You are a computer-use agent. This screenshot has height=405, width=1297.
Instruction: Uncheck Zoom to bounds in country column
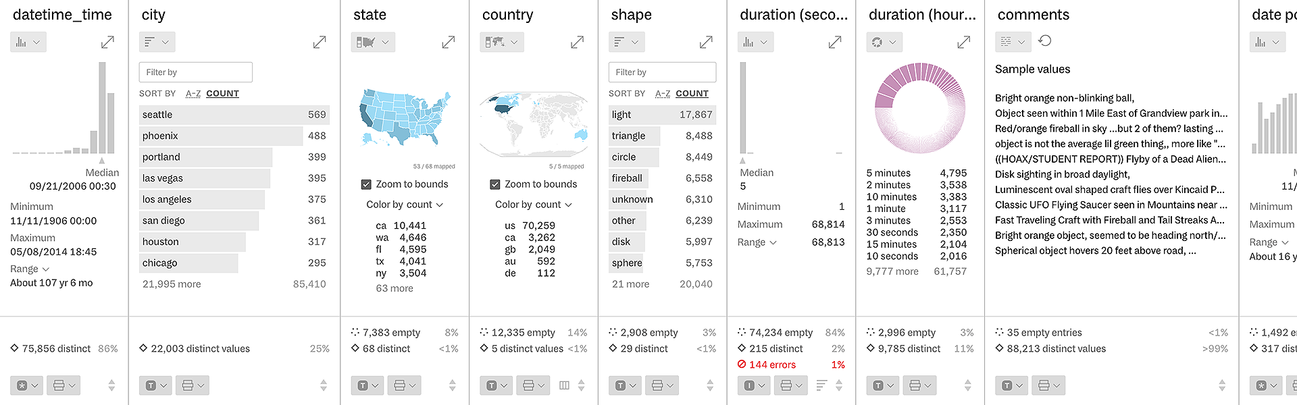(x=495, y=184)
